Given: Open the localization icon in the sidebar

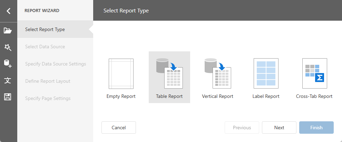Looking at the screenshot, I should [8, 80].
